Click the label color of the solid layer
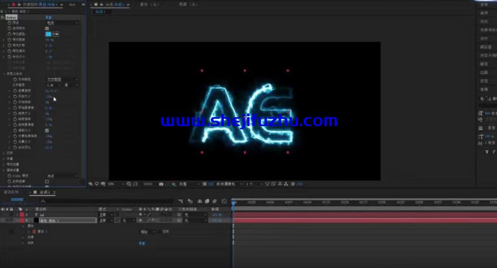This screenshot has width=497, height=268. 22,220
